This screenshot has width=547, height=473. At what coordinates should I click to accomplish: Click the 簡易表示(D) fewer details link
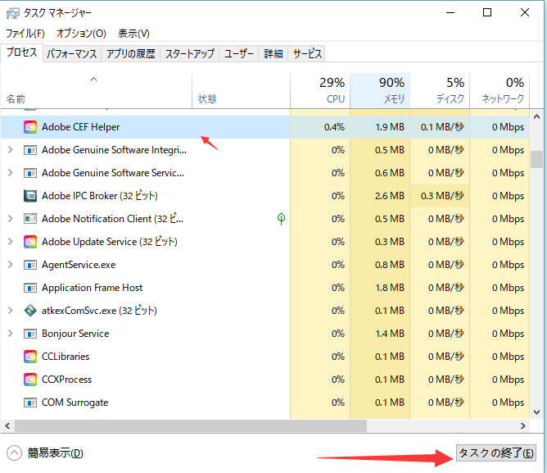point(56,453)
